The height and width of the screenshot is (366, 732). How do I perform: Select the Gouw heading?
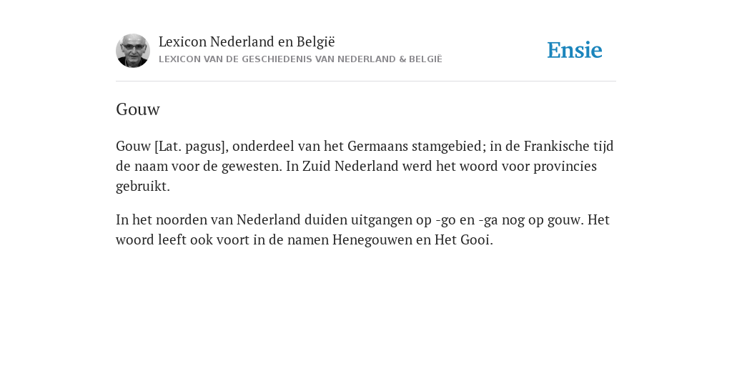point(138,109)
